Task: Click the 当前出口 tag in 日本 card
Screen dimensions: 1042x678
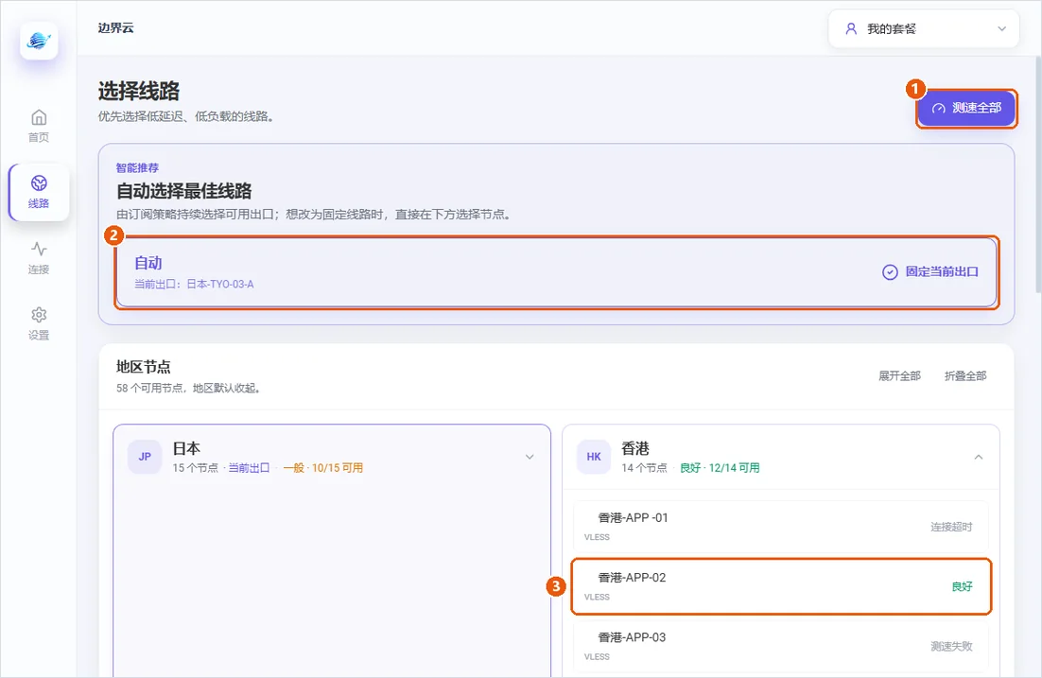Action: tap(250, 468)
